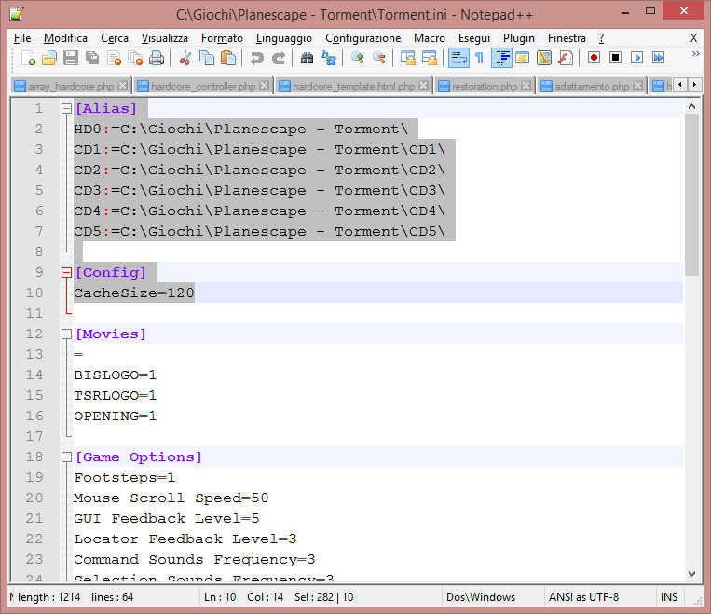Viewport: 711px width, 614px height.
Task: Close document with menu bar X
Action: click(693, 38)
